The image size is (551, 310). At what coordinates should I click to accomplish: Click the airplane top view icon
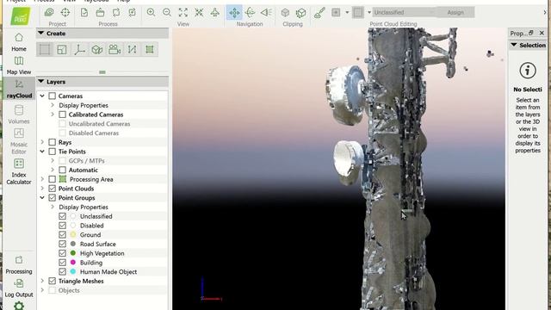(214, 12)
